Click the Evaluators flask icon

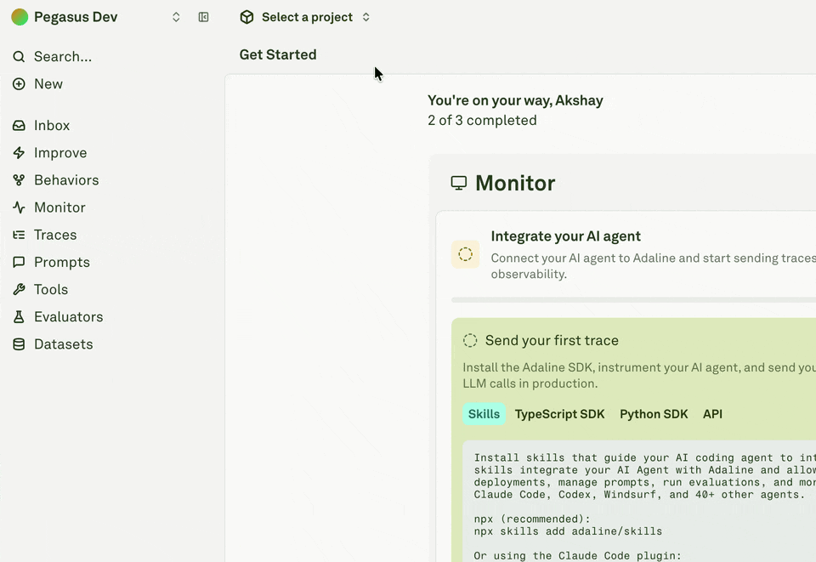19,317
